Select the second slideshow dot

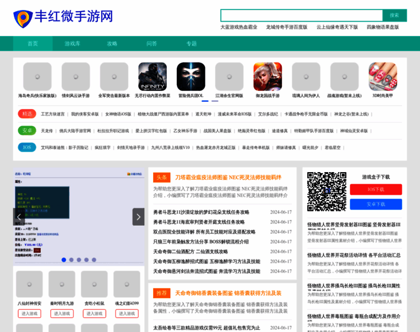click(x=71, y=260)
